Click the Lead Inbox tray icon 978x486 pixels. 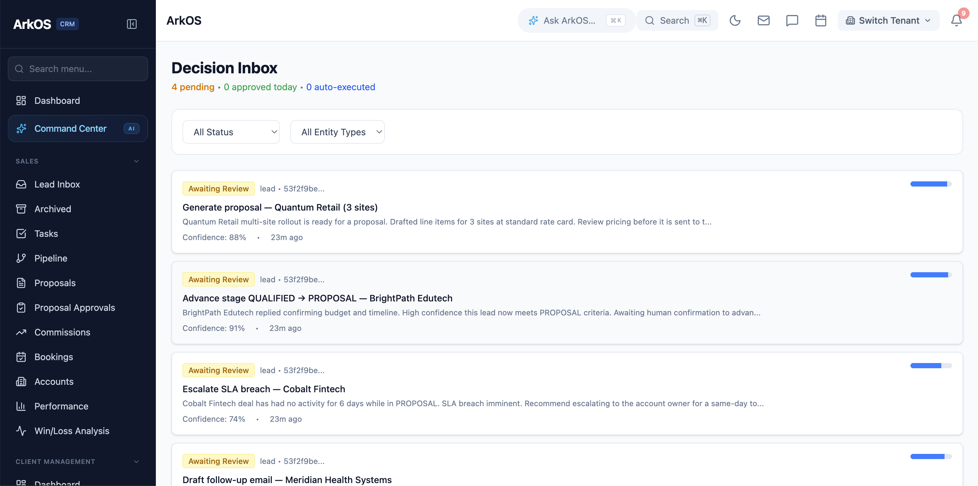pyautogui.click(x=21, y=184)
